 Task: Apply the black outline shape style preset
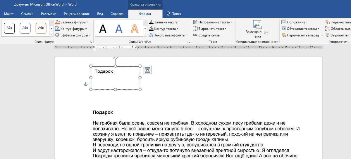pos(9,28)
